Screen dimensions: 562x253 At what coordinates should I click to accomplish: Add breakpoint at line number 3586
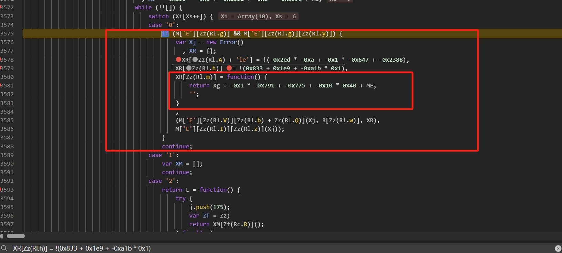[7, 129]
